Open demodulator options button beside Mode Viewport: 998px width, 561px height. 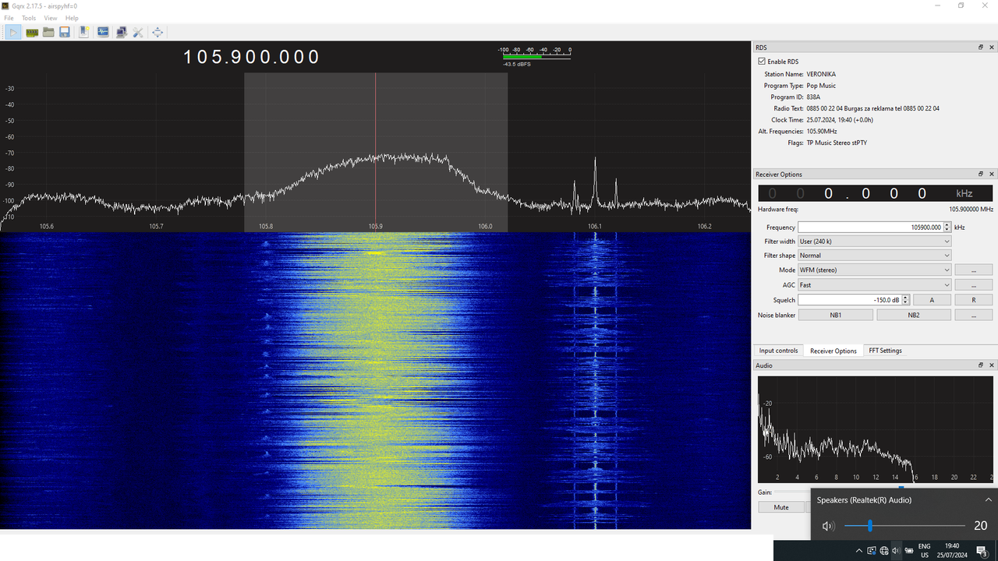click(x=974, y=270)
